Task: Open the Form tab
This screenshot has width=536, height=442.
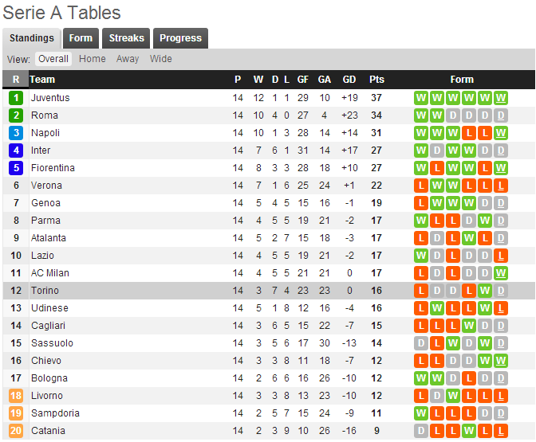Action: [x=81, y=38]
